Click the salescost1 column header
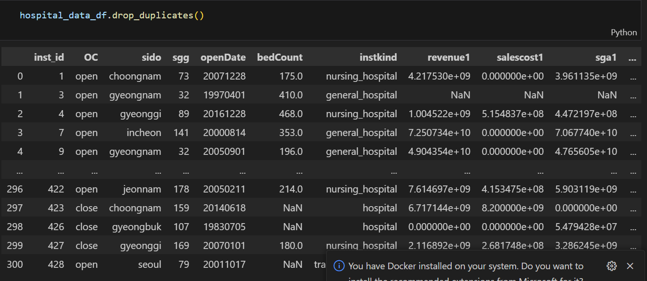Screen dimensions: 647x281 [520, 57]
